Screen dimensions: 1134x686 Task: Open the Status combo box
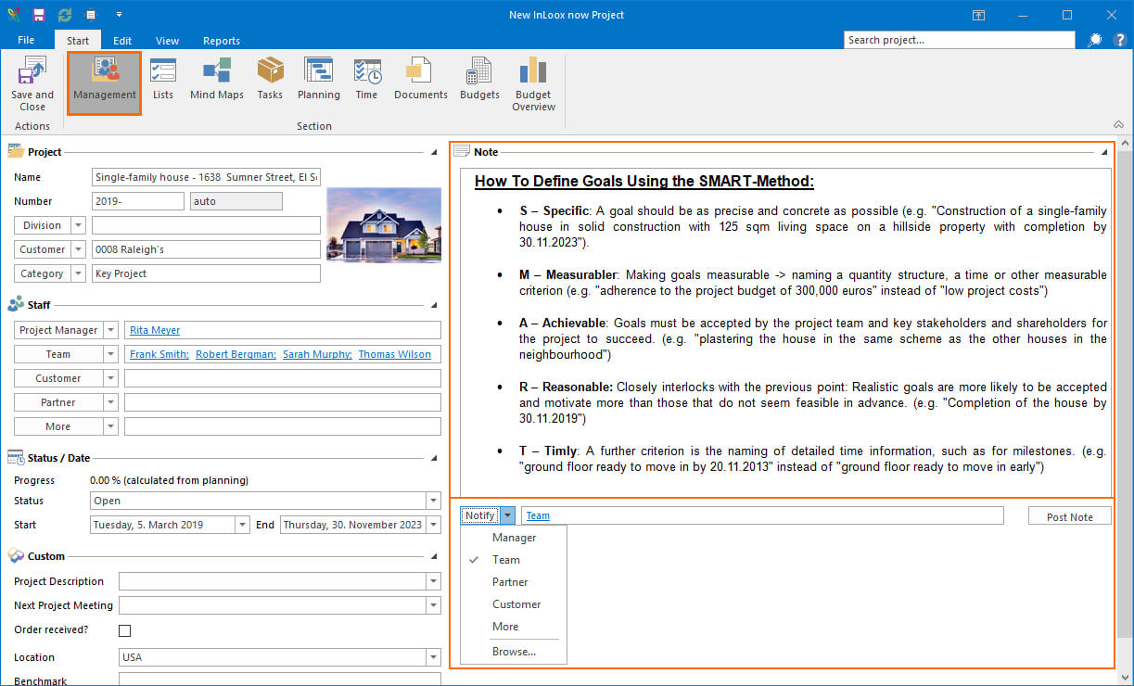pyautogui.click(x=265, y=501)
